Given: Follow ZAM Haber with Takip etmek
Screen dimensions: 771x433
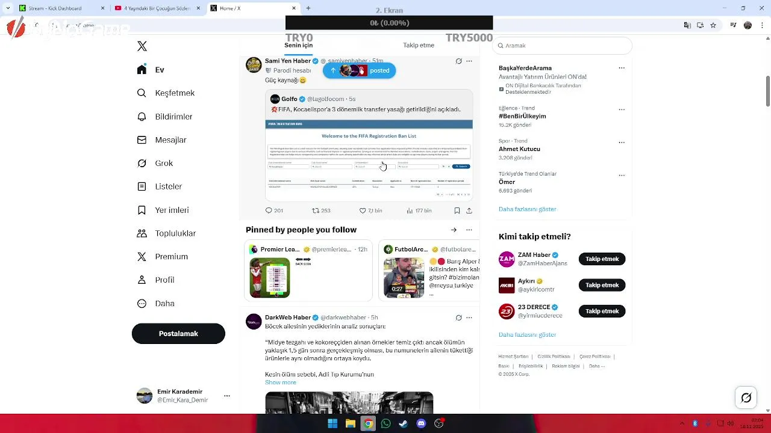Looking at the screenshot, I should pyautogui.click(x=602, y=259).
